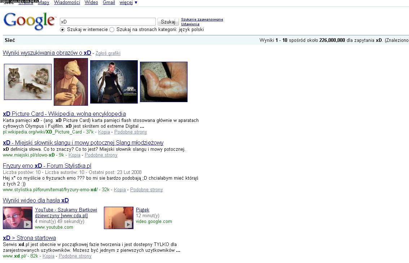This screenshot has height=263, width=409.
Task: Click 'Podobne strony' for stylistka.pl result
Action: click(x=146, y=190)
